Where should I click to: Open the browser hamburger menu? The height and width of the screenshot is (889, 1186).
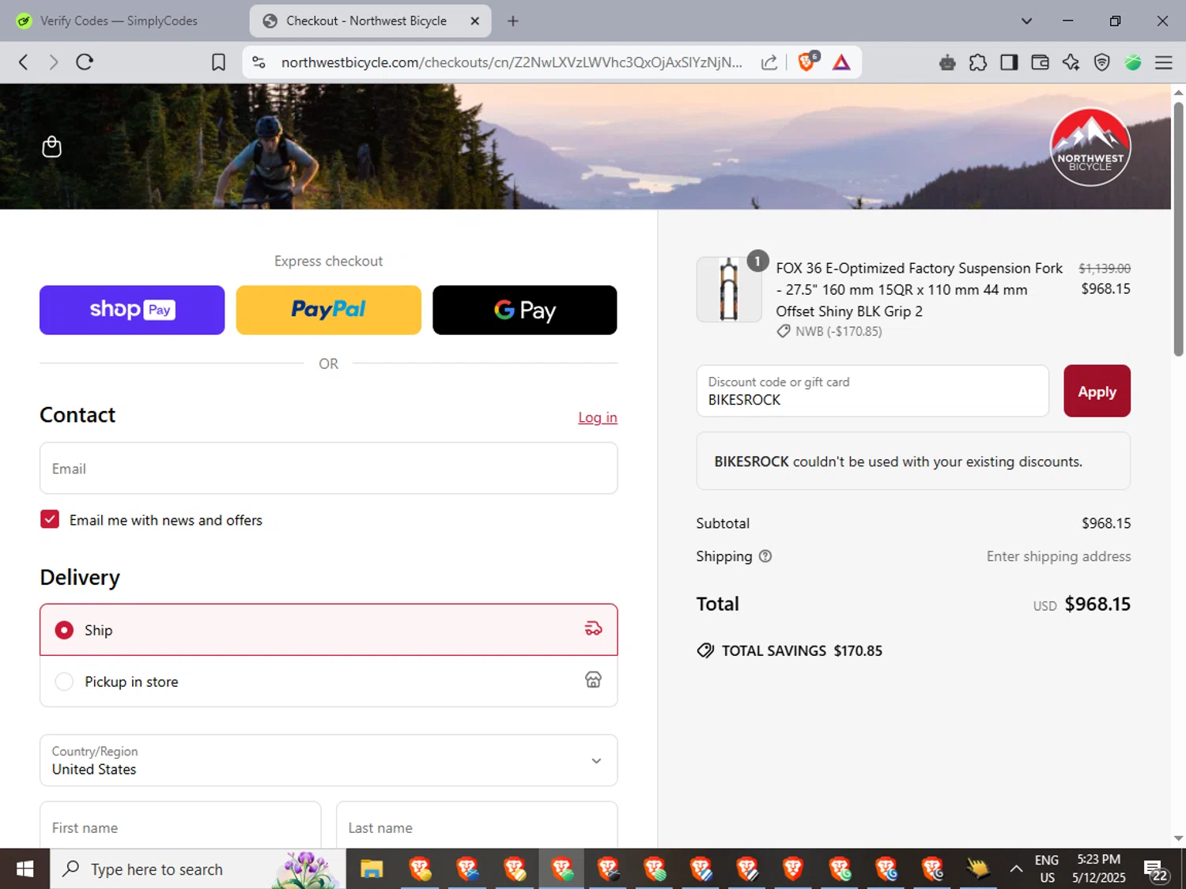(1164, 62)
